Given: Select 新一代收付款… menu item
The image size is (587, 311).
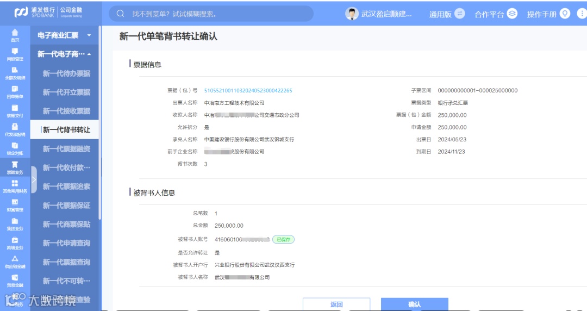Looking at the screenshot, I should click(66, 167).
